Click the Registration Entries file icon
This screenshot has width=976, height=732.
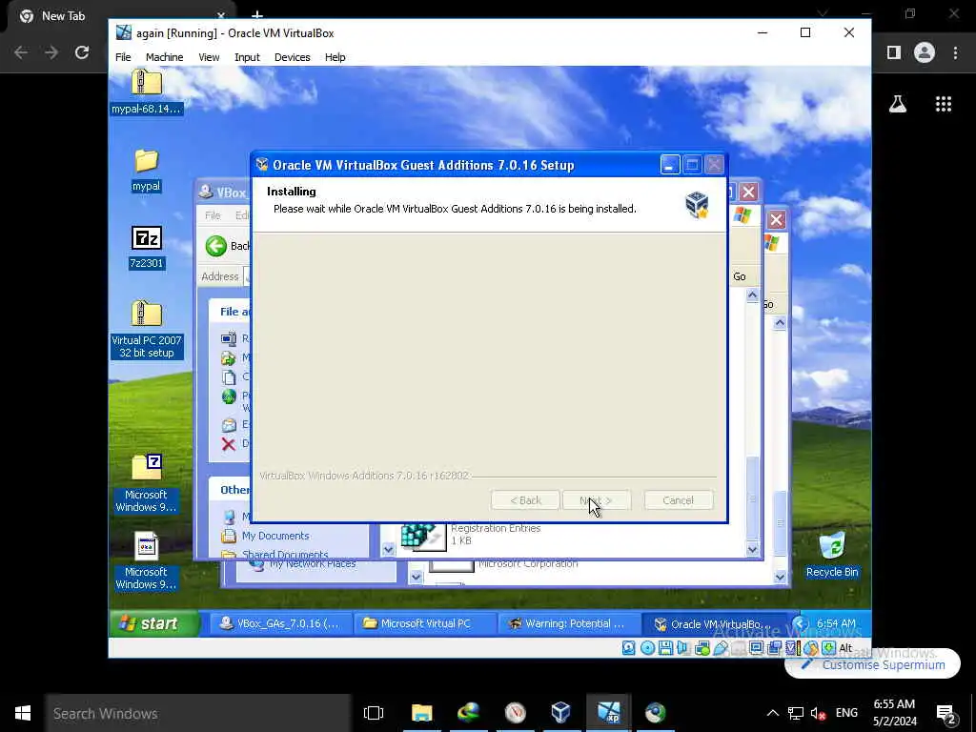(423, 537)
